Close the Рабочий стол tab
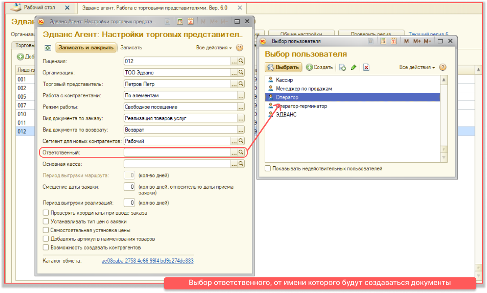 [67, 8]
